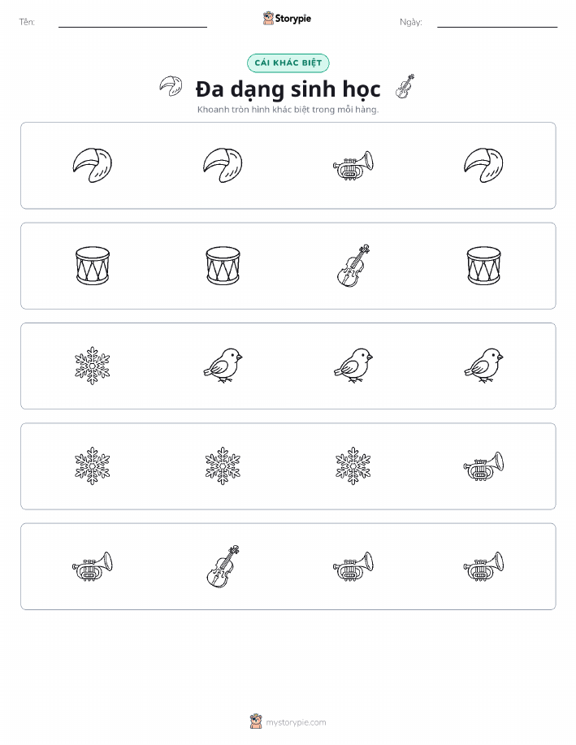
Task: Click the first trumpet in the bottom row
Action: pos(92,566)
